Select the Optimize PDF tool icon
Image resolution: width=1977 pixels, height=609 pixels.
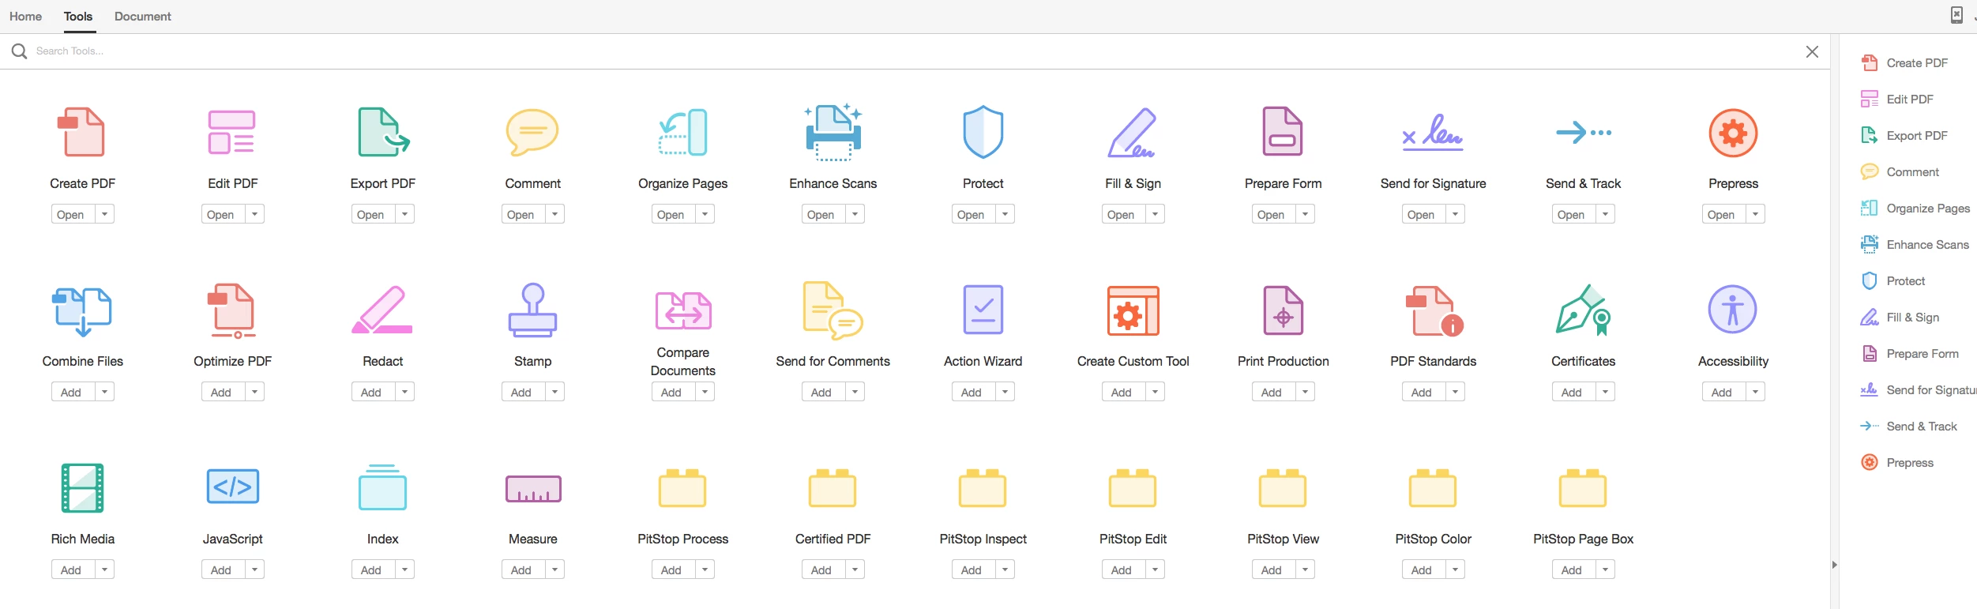click(232, 311)
